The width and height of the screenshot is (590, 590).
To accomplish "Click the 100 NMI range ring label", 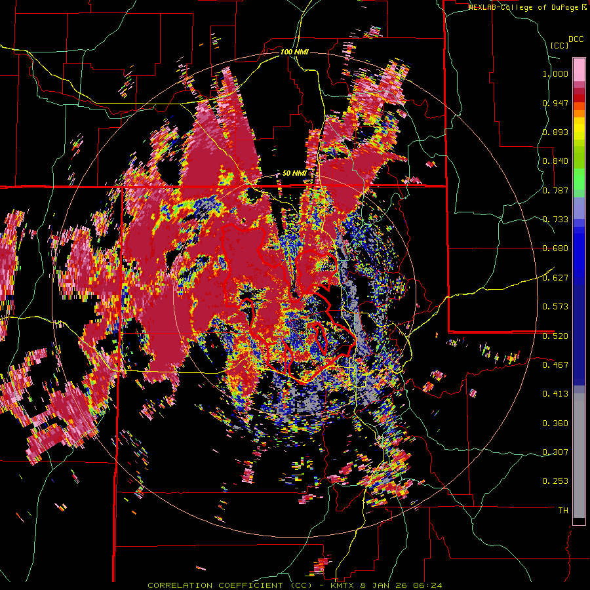I will 294,52.
